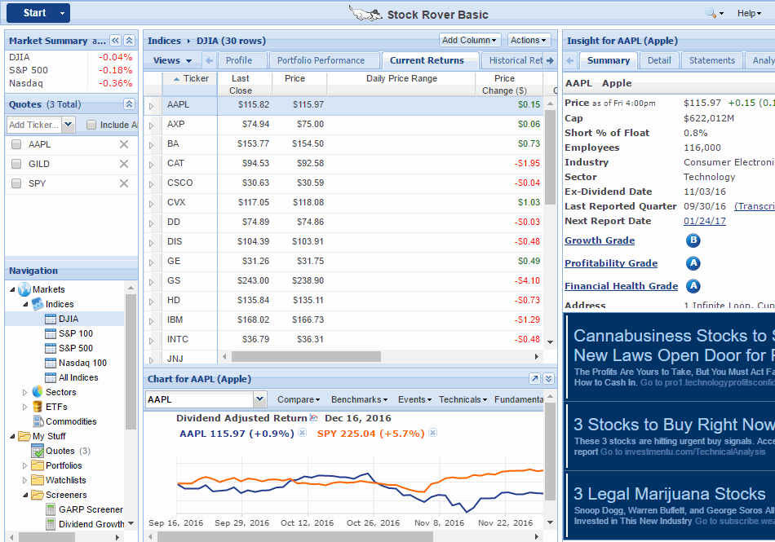Open the chart Compare menu
This screenshot has width=775, height=542.
click(x=298, y=399)
